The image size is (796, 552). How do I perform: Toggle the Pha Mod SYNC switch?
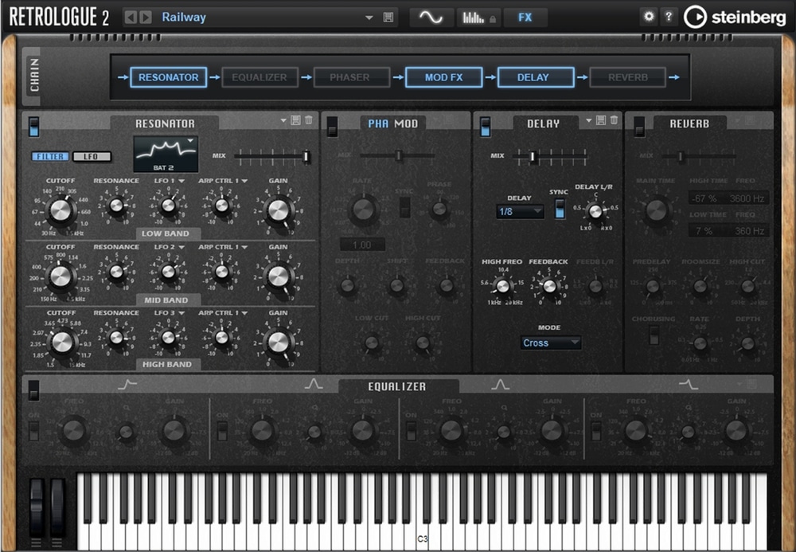tap(404, 207)
